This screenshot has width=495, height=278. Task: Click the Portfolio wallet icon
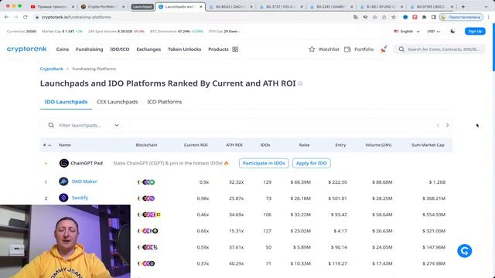(x=347, y=49)
